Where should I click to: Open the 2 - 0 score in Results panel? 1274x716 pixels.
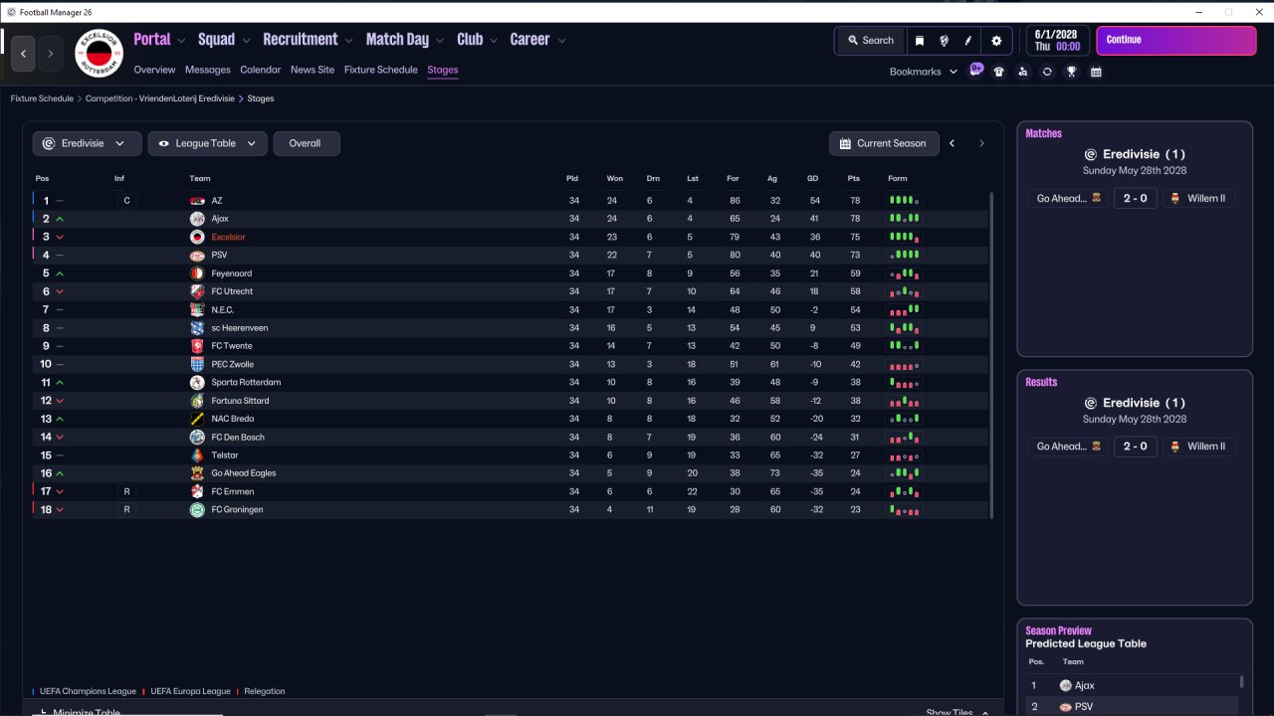point(1135,447)
